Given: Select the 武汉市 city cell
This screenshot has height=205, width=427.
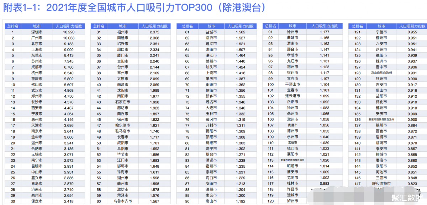Looking at the screenshot, I should pos(37,90).
